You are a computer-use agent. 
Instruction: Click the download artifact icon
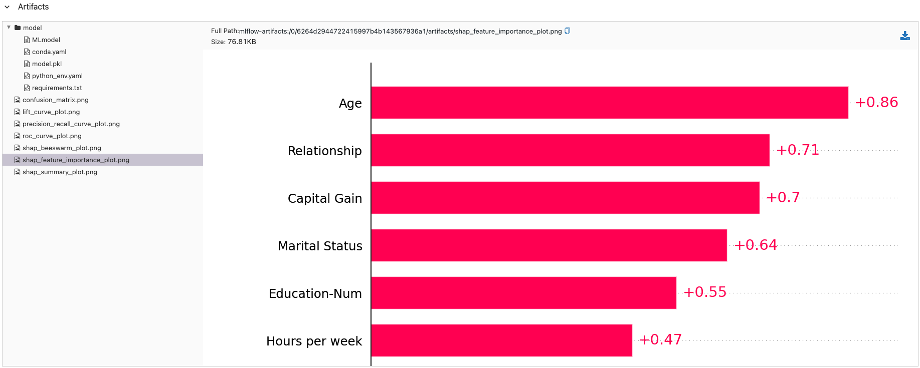click(x=904, y=36)
